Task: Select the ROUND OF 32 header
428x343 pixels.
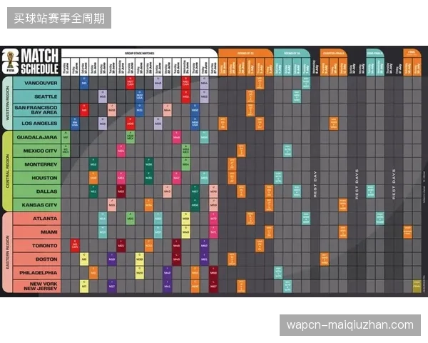Action: 245,54
